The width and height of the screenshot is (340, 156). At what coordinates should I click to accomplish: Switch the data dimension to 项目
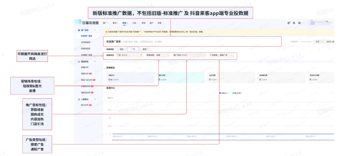122,50
